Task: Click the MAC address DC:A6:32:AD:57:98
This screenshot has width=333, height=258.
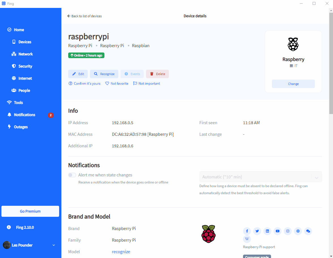Action: coord(129,134)
